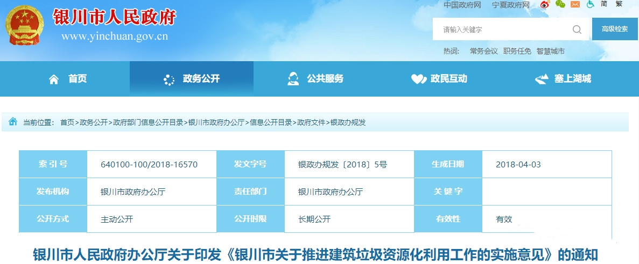
Task: Click 银川市政府办公厅 under 发布机构
Action: click(x=133, y=192)
